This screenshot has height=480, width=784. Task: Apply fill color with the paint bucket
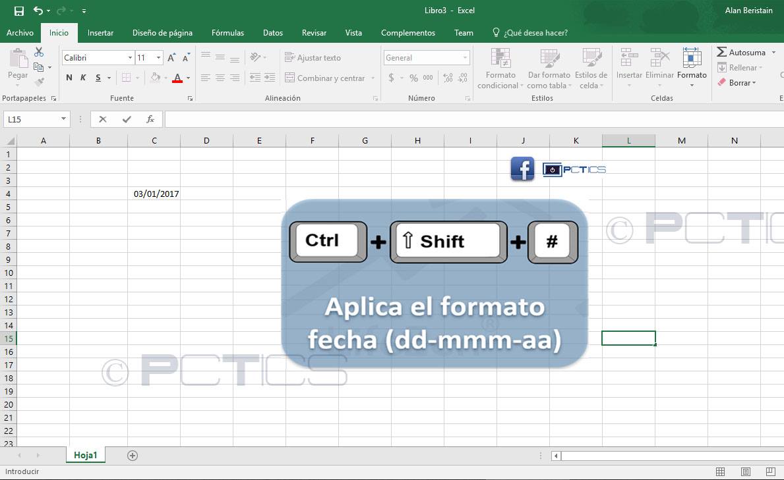156,78
